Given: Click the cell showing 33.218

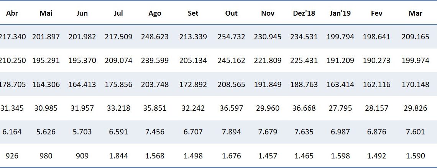Looking at the screenshot, I should 118,108.
